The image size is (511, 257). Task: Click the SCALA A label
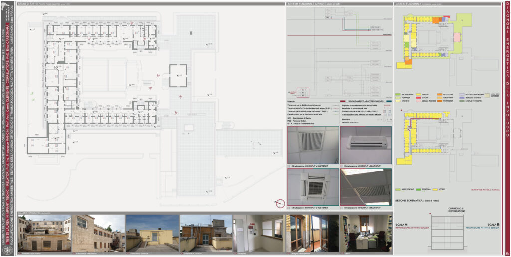pos(402,225)
